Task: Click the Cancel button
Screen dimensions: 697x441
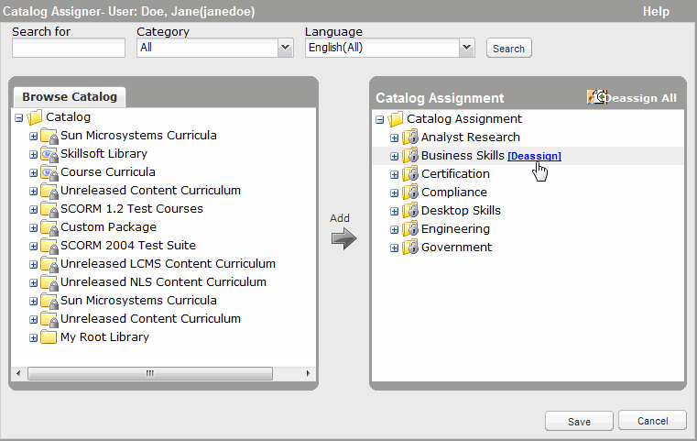Action: point(652,420)
